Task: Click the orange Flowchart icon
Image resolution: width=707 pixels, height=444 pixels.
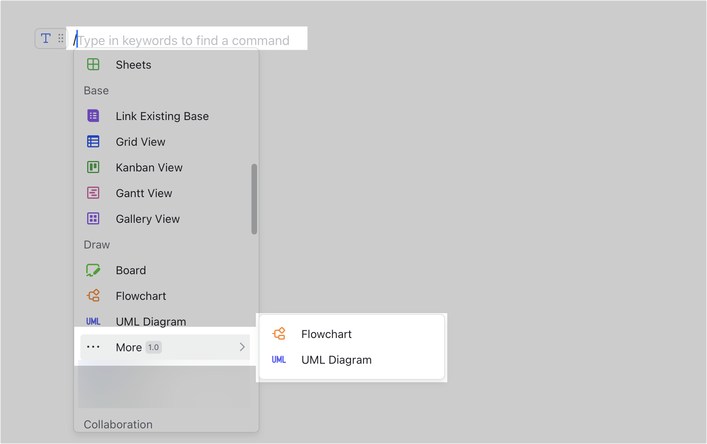Action: (x=93, y=295)
